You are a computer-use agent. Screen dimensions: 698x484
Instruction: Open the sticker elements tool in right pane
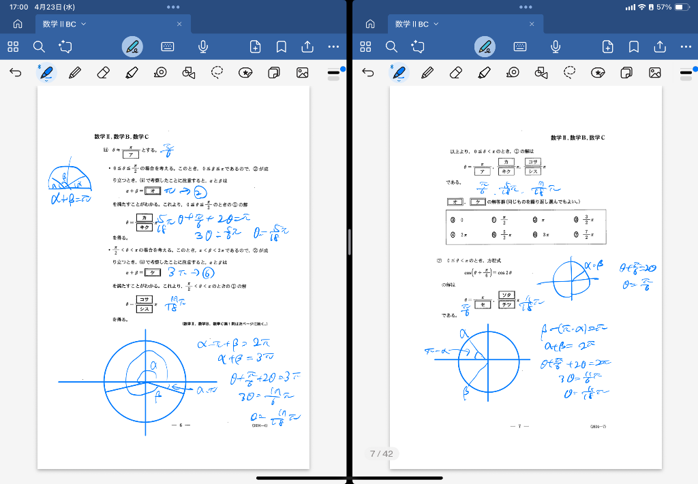598,72
